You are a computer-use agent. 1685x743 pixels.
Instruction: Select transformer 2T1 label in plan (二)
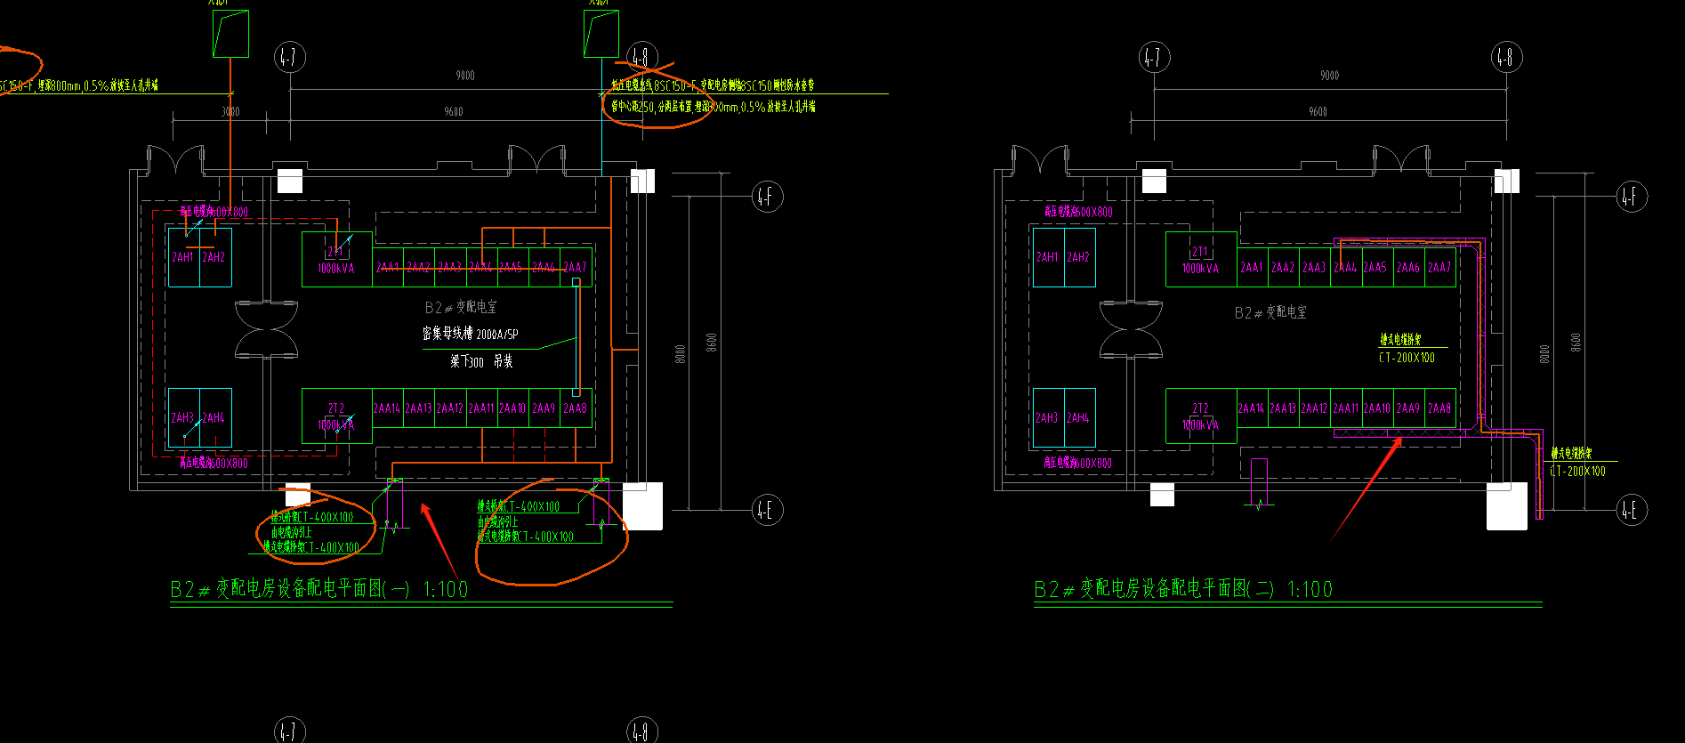[x=1200, y=252]
